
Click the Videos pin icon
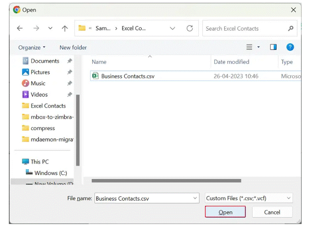[x=69, y=94]
